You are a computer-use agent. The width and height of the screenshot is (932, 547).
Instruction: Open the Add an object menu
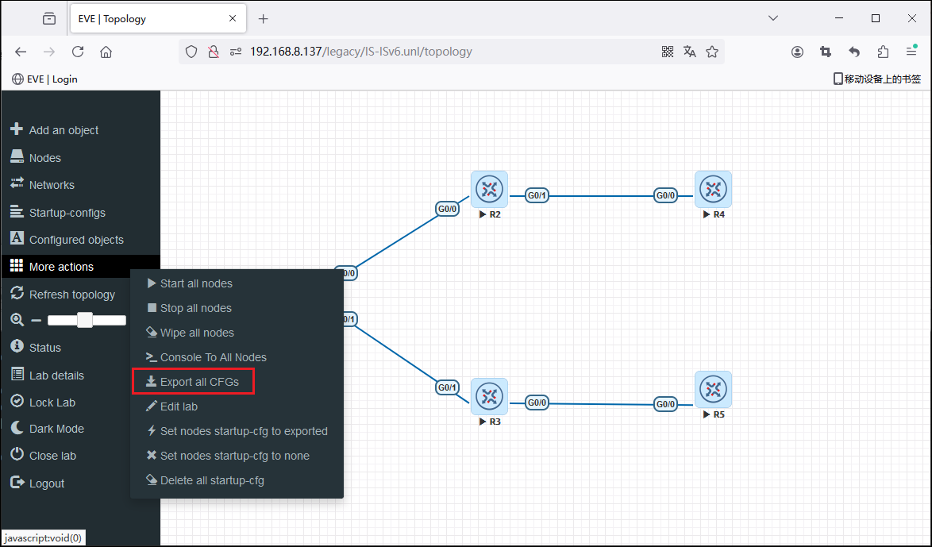click(64, 130)
